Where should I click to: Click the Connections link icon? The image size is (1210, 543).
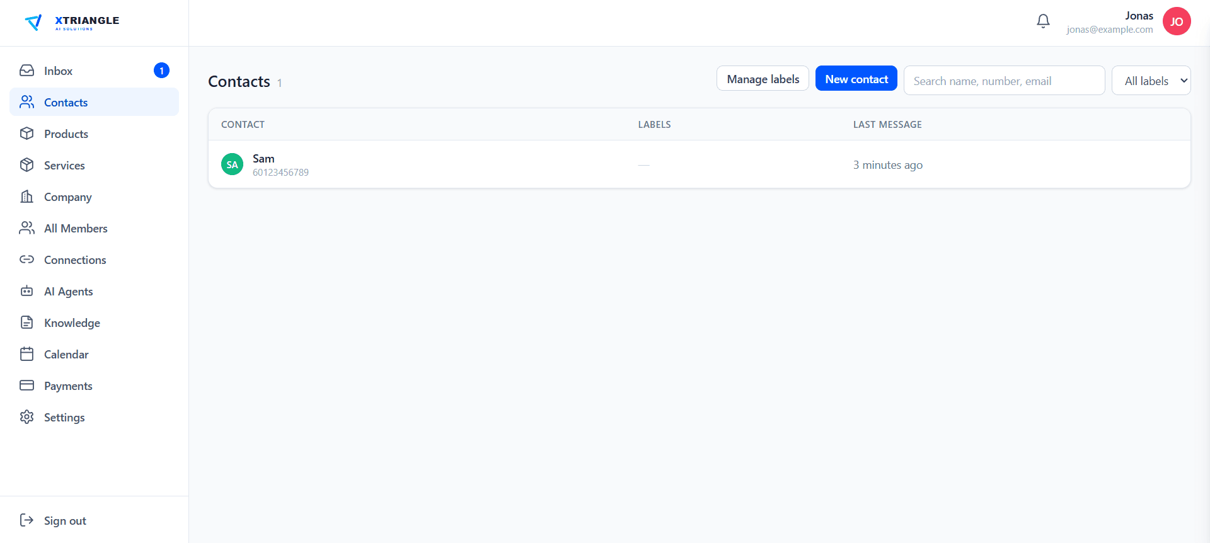pos(26,260)
